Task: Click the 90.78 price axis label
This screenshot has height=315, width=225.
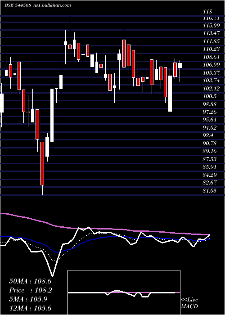Action: [210, 144]
